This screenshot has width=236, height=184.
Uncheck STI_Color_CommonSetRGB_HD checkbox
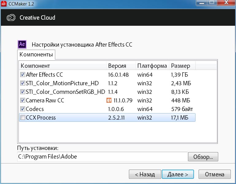23,92
